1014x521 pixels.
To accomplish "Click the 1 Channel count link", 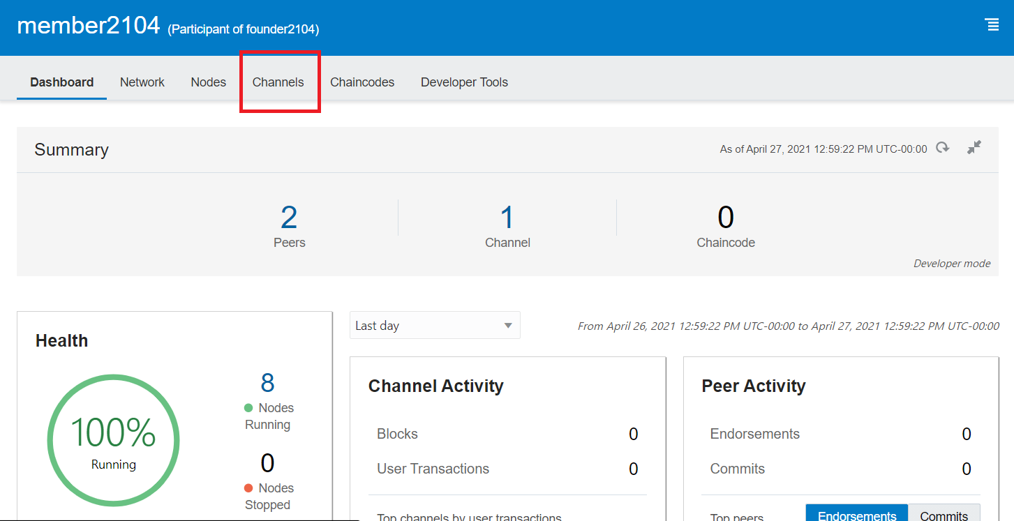I will pyautogui.click(x=507, y=218).
